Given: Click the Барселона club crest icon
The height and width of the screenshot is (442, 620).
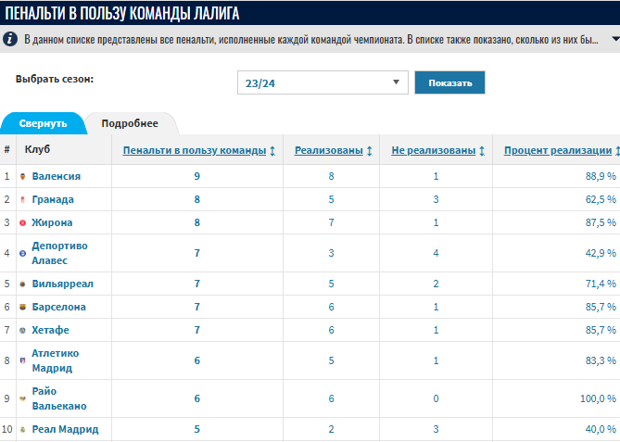Looking at the screenshot, I should (22, 308).
